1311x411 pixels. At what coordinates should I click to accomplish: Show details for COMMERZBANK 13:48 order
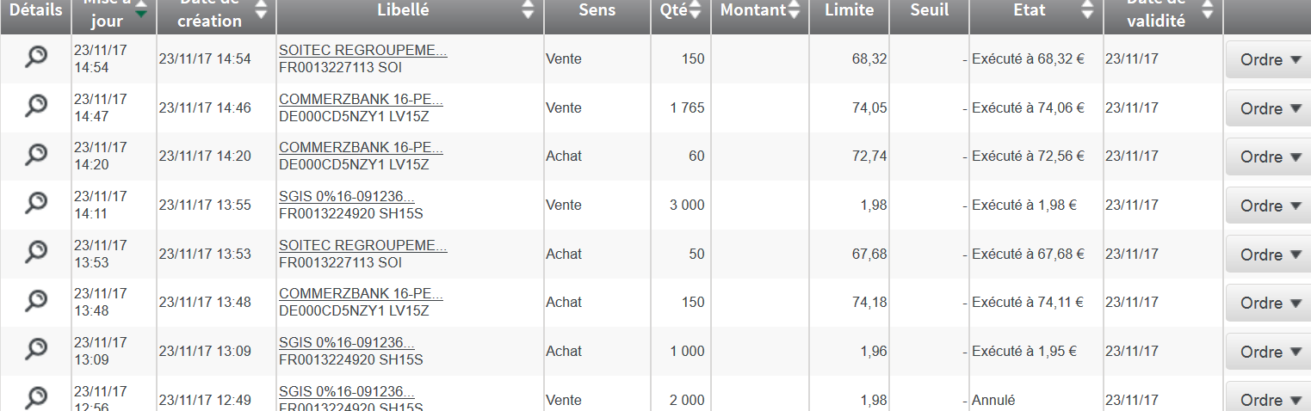[x=35, y=301]
